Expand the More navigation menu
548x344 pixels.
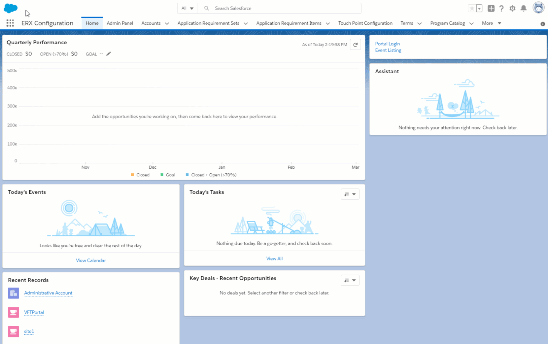point(491,23)
